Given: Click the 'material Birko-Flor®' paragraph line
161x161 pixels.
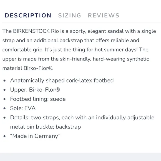Looking at the screenshot, I should (x=28, y=68).
